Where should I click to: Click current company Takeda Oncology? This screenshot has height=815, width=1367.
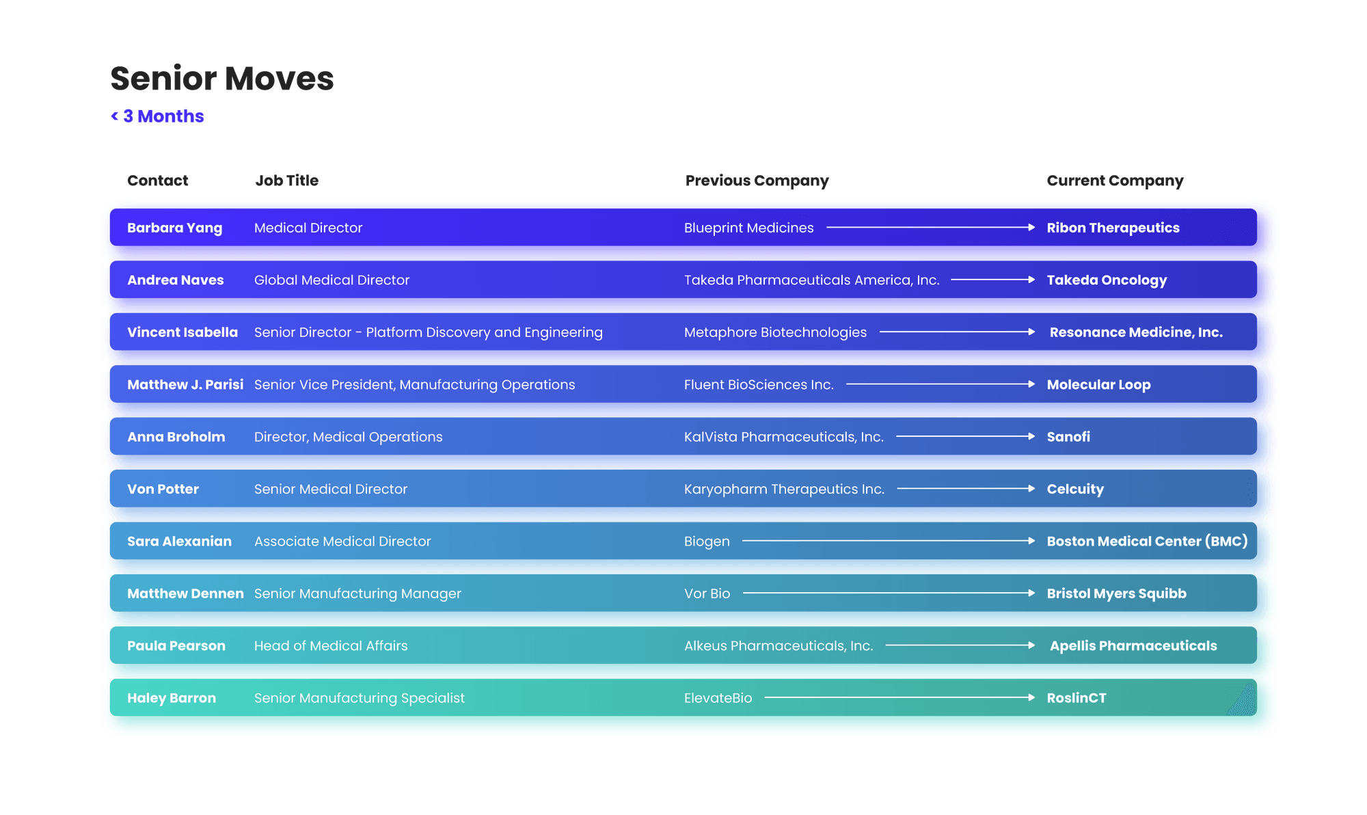tap(1107, 280)
